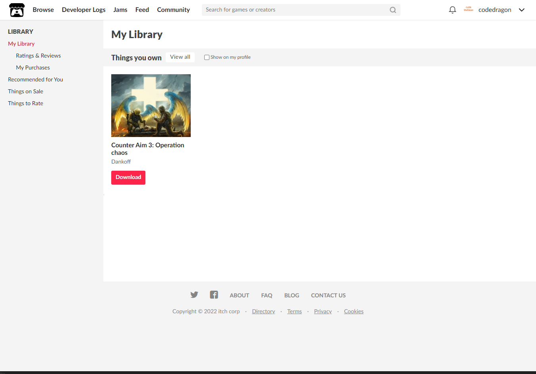Open CONTACT US footer link

pos(328,295)
